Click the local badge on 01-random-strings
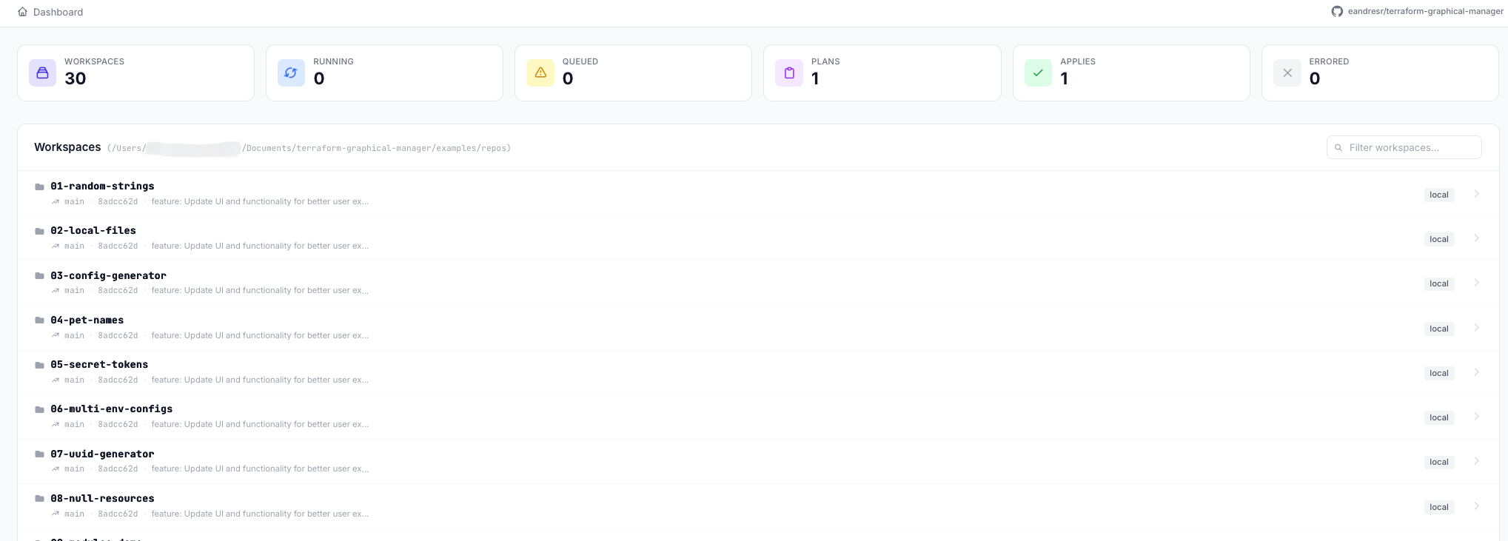 click(1439, 195)
